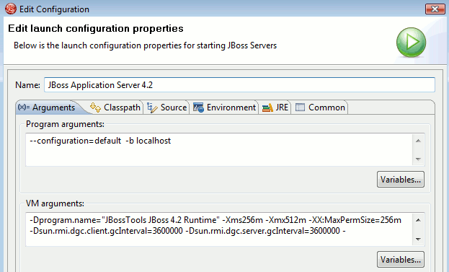
Task: Click inside the Program arguments text area
Action: [x=219, y=149]
